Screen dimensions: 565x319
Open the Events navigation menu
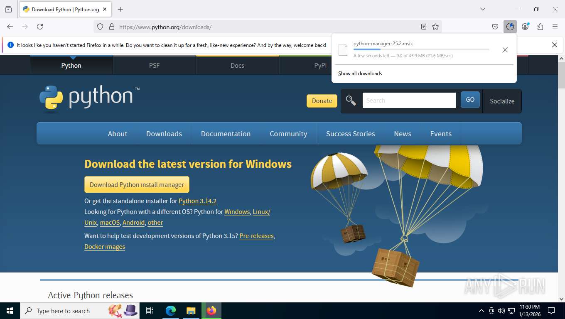click(441, 134)
